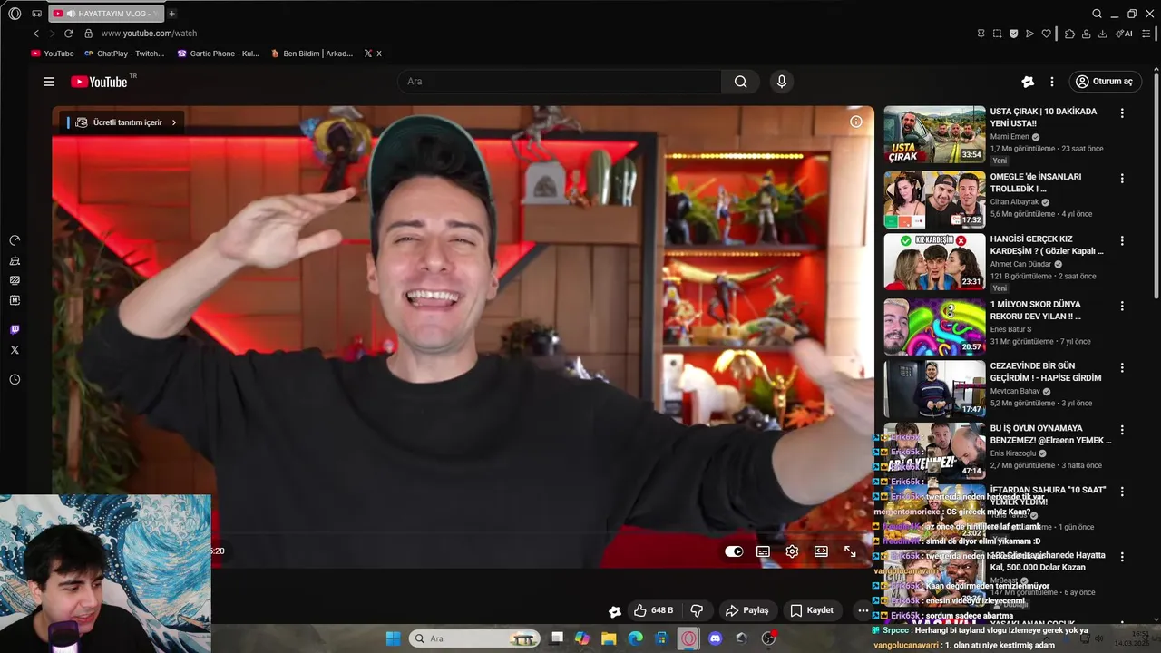Reload the current YouTube page
The height and width of the screenshot is (653, 1161).
[68, 34]
